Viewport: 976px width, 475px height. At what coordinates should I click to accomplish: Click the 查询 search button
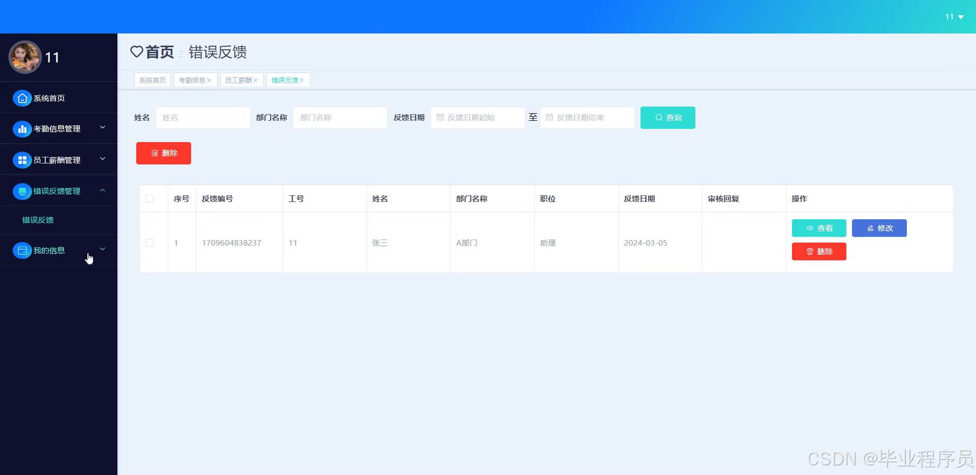[x=667, y=117]
